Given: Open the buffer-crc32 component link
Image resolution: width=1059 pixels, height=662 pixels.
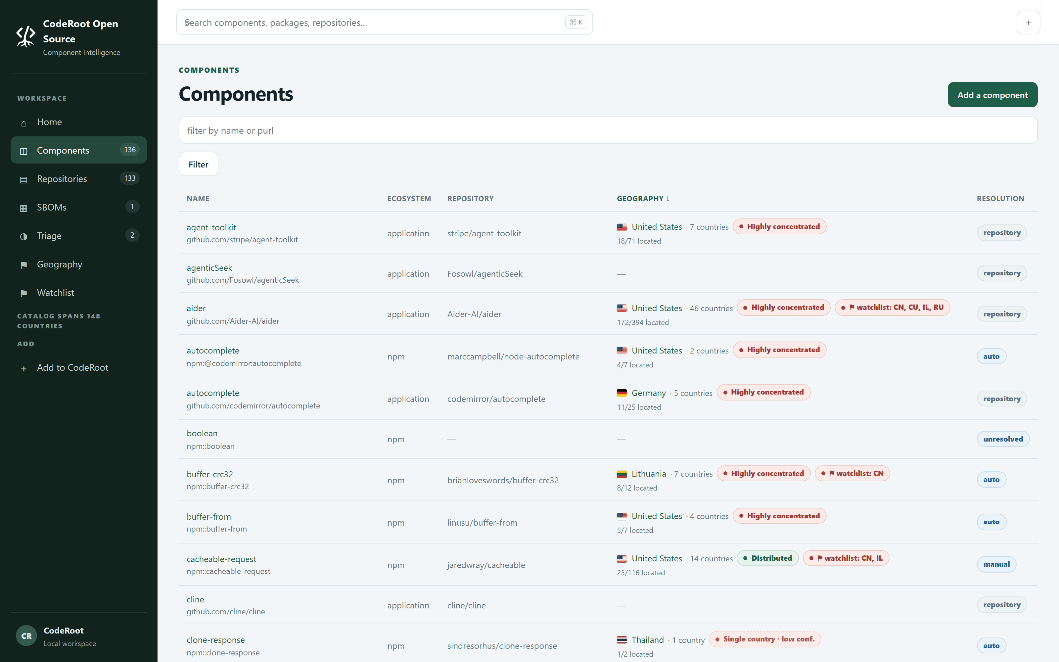Looking at the screenshot, I should pos(209,474).
